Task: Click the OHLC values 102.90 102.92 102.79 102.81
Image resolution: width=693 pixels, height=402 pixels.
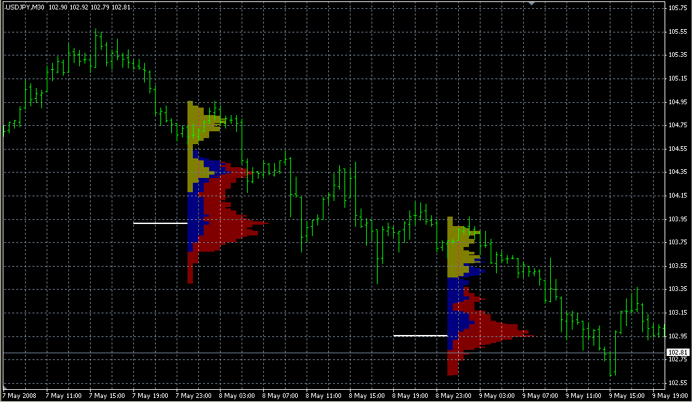Action: (89, 7)
